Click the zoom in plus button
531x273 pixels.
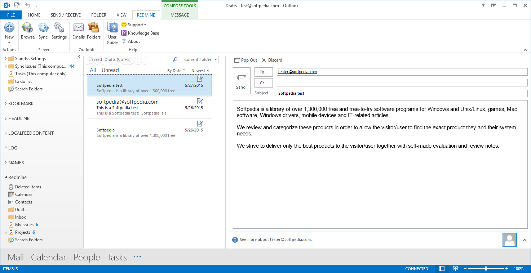506,269
